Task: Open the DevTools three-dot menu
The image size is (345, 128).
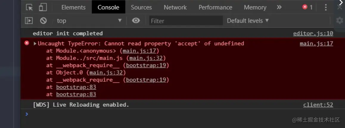Action: 326,7
